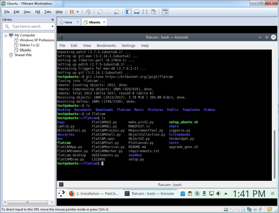The image size is (279, 213).
Task: Open Konsole Edit menu
Action: (74, 46)
